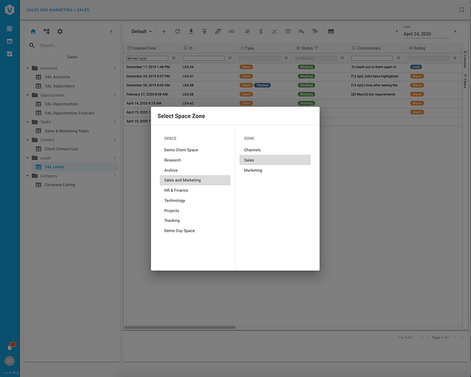Collapse the Opportunities folder
The height and width of the screenshot is (377, 471).
[28, 95]
